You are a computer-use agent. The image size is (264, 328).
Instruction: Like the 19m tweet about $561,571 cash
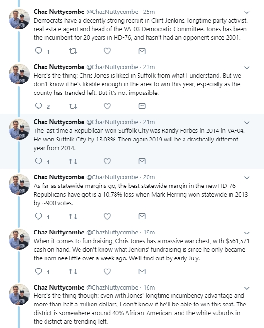click(x=107, y=271)
